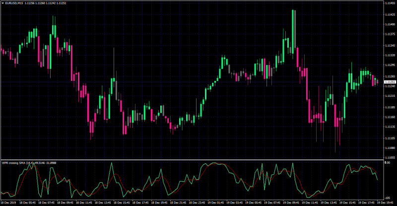This screenshot has width=397, height=206.
Task: Click the 19 Dec 03:45 time label
Action: tap(235, 203)
